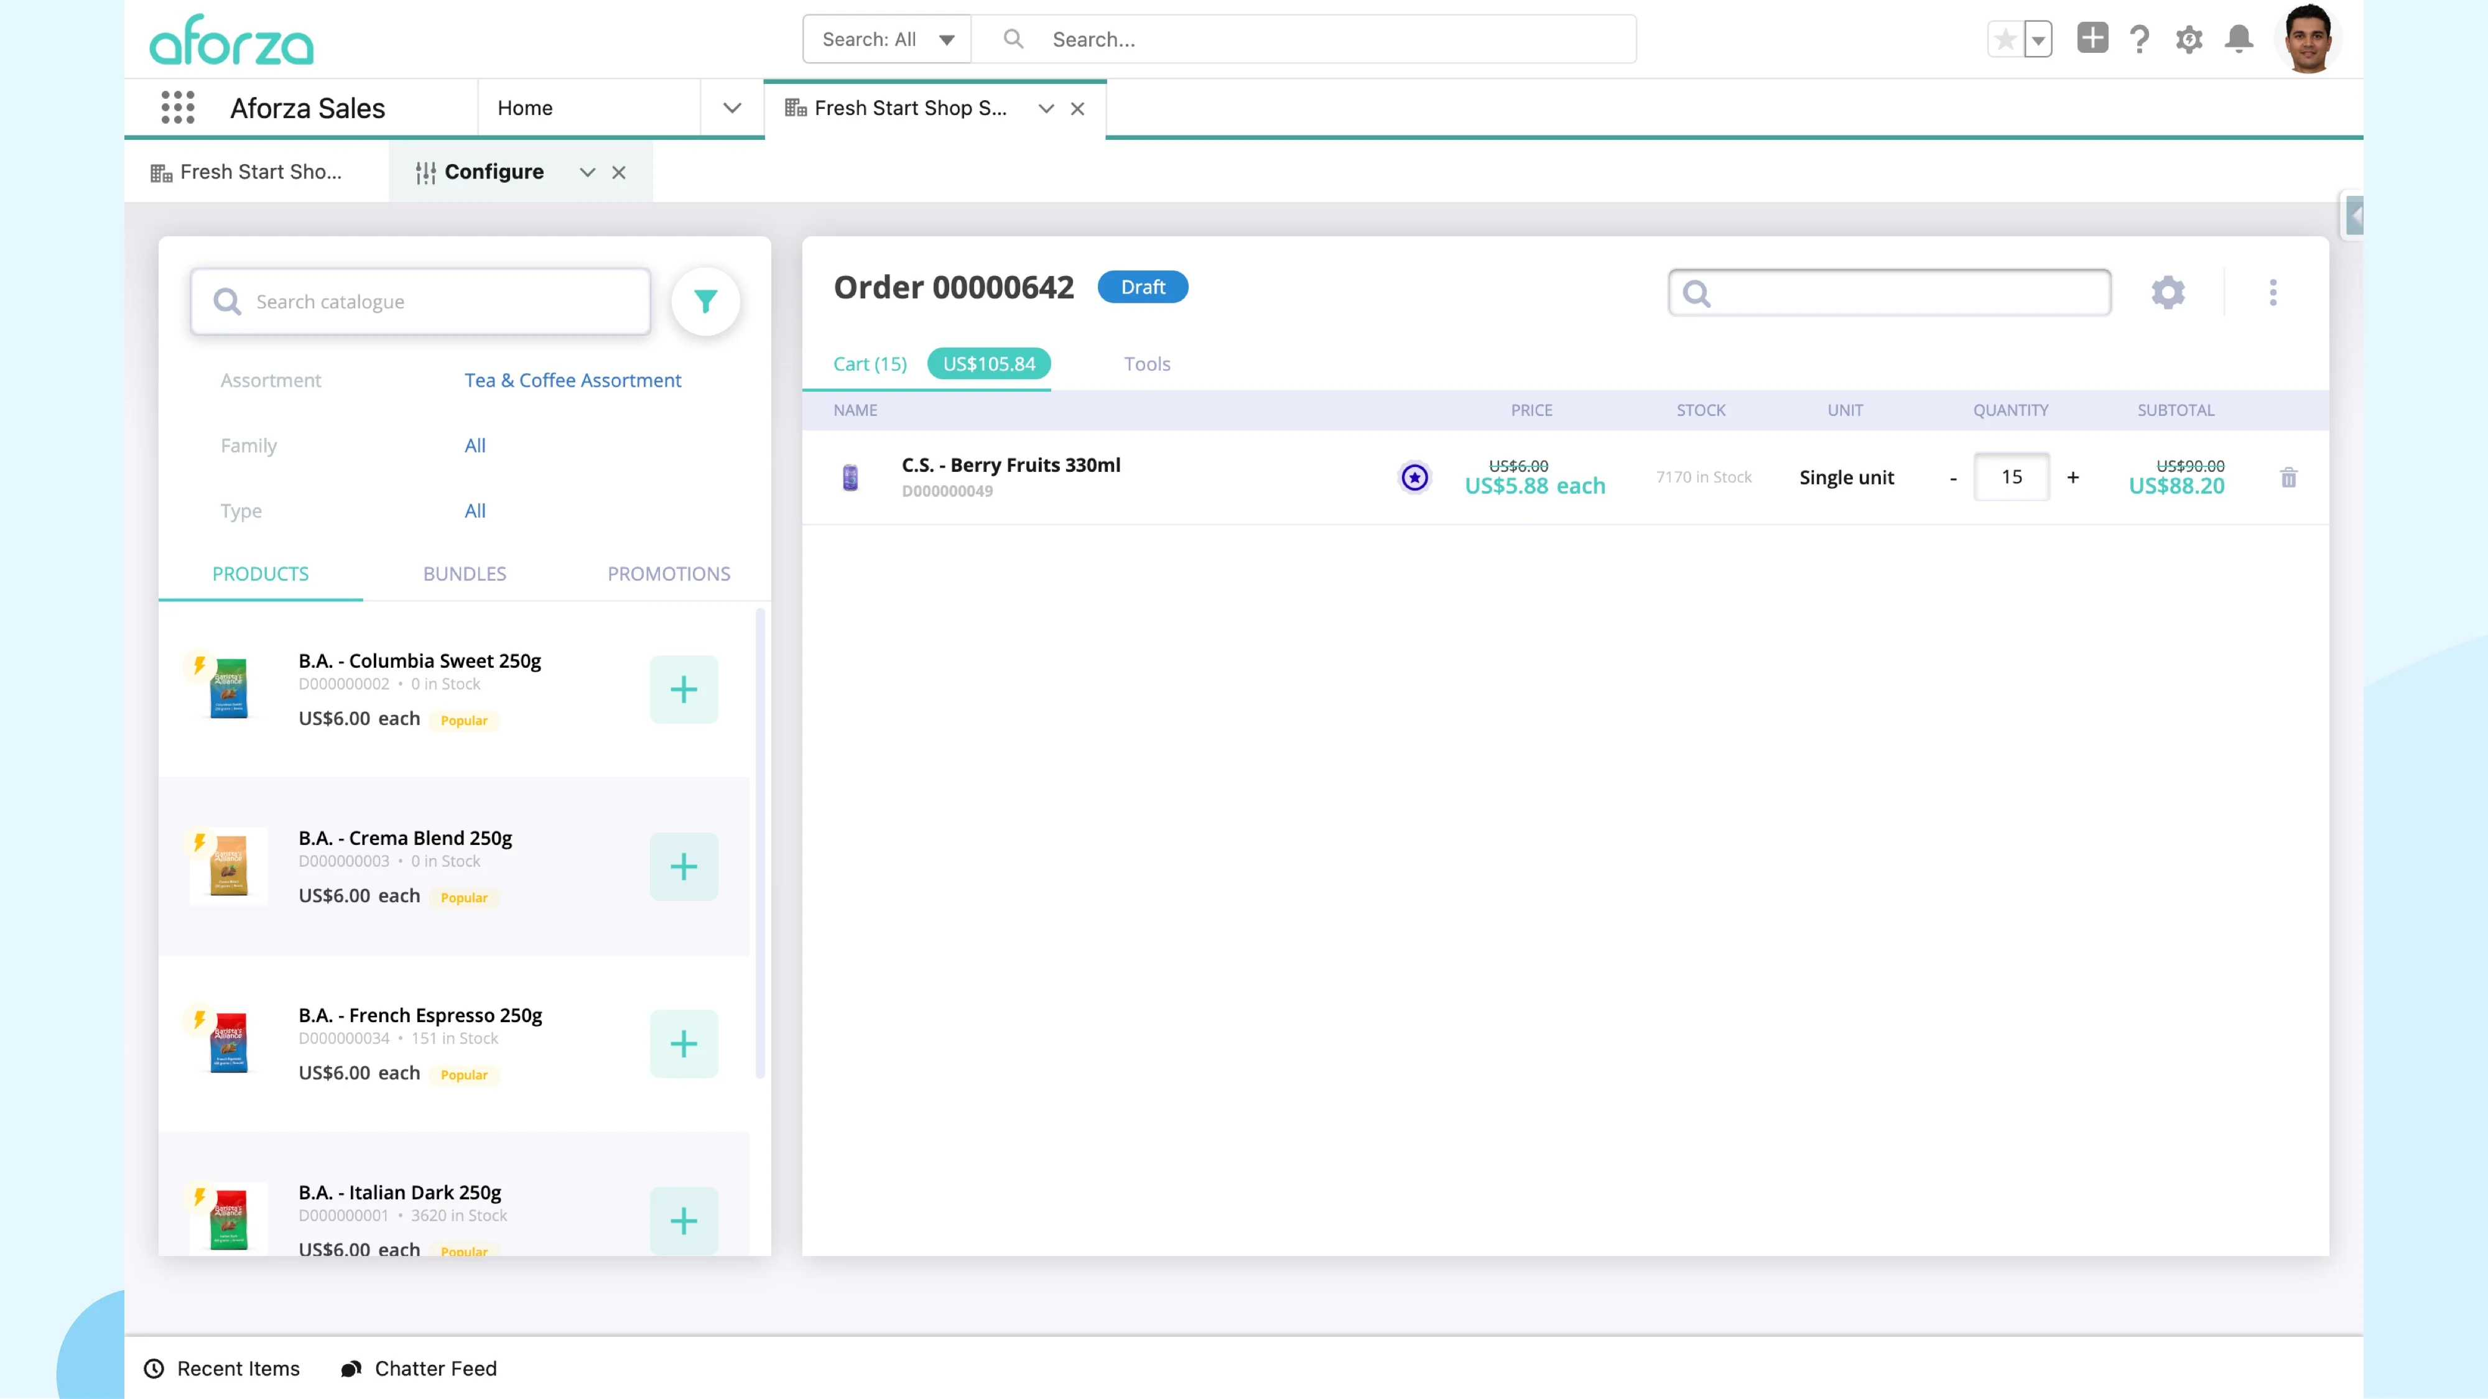This screenshot has height=1399, width=2488.
Task: Click the Columbia Sweet product thumbnail
Action: (x=229, y=688)
